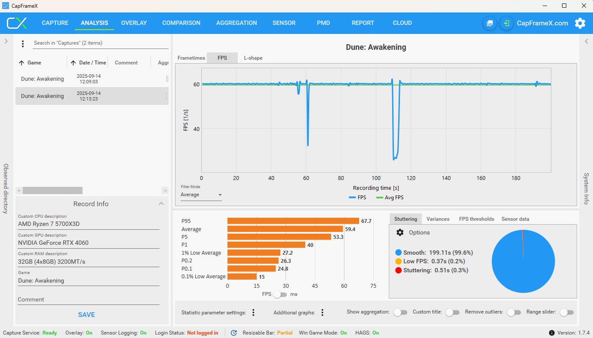This screenshot has width=593, height=338.
Task: Edit the Custom GPU description field
Action: click(x=89, y=243)
